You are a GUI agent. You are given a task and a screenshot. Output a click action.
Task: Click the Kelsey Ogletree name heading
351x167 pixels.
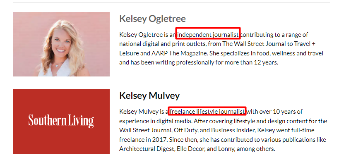pos(152,19)
